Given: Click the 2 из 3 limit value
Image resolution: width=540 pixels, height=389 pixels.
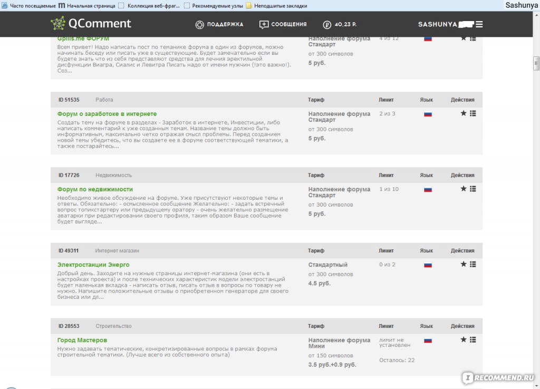Looking at the screenshot, I should tap(388, 114).
